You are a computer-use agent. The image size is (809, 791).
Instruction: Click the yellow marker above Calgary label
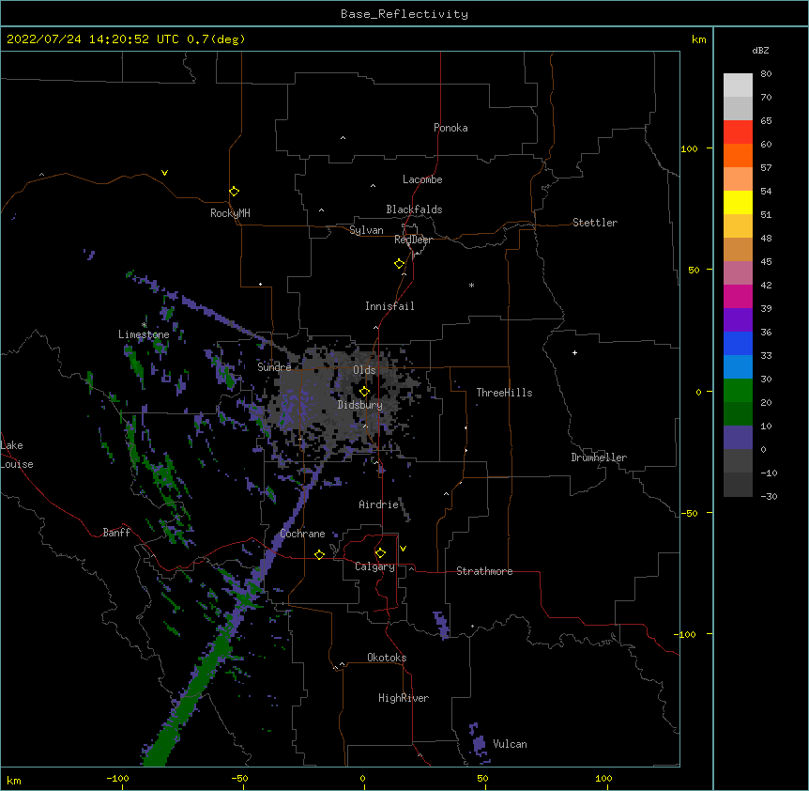click(380, 552)
